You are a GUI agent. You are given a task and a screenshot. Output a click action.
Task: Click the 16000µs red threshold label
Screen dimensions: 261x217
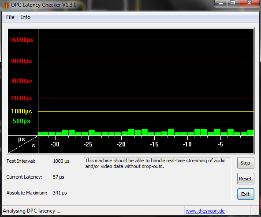pos(22,40)
